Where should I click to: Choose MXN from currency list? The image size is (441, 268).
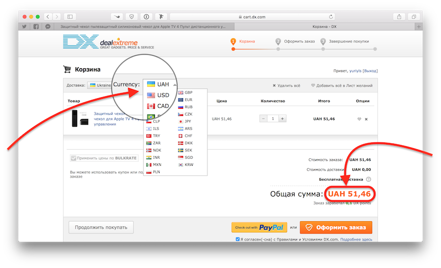pyautogui.click(x=154, y=164)
